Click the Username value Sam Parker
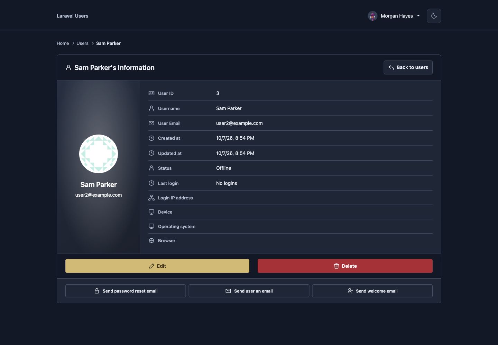This screenshot has width=498, height=345. pyautogui.click(x=229, y=108)
